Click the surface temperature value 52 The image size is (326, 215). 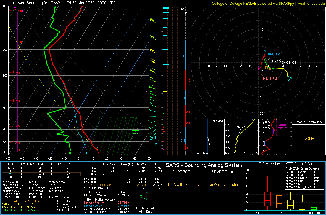point(97,153)
